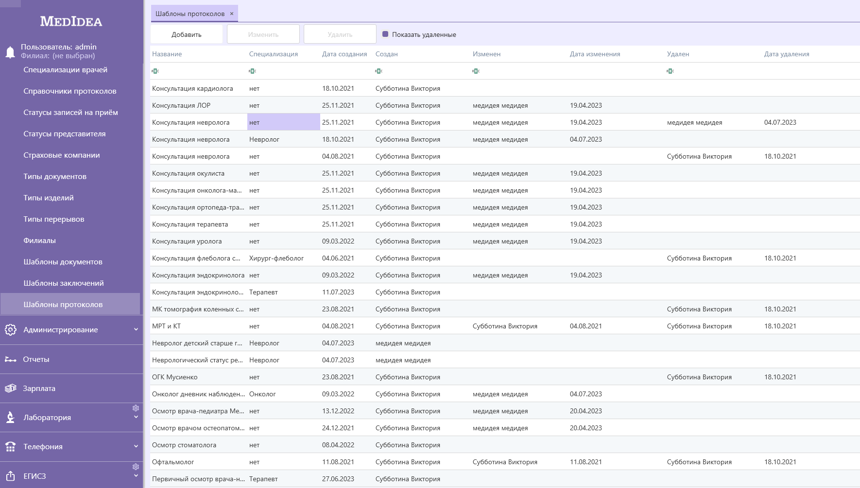The image size is (860, 488).
Task: Open Типы документов menu item
Action: click(x=55, y=177)
